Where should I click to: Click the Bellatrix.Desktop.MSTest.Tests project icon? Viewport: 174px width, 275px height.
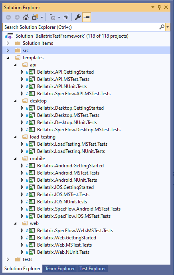(32, 115)
